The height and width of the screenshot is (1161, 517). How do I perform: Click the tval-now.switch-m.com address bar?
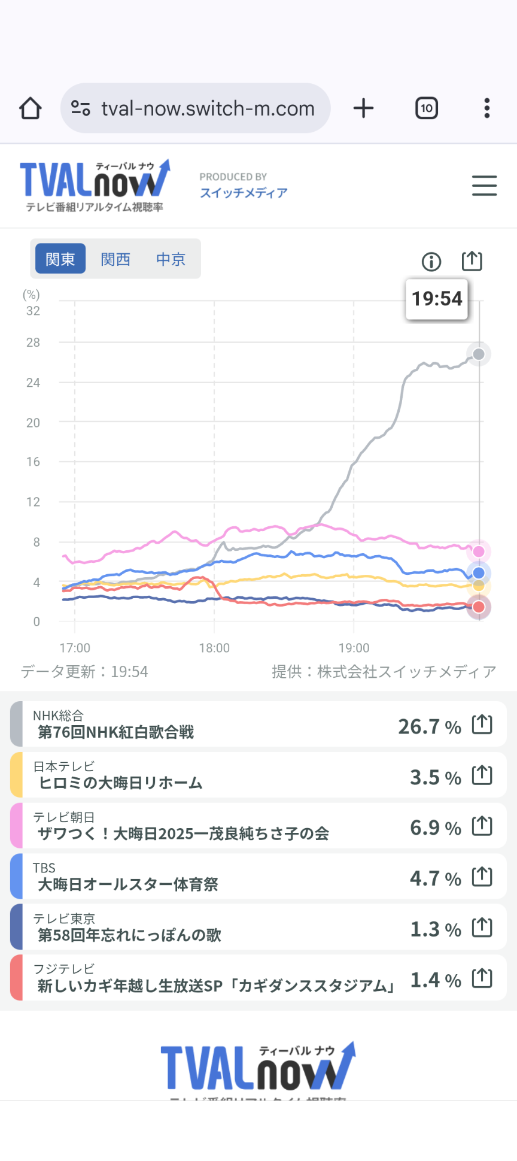pos(207,108)
